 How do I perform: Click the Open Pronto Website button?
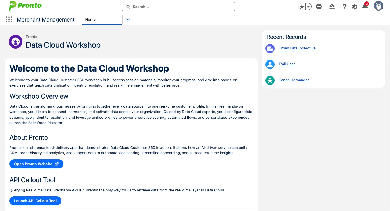pos(36,164)
